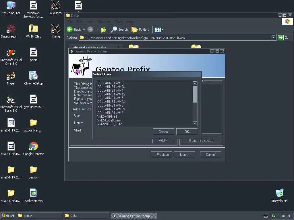294x220 pixels.
Task: Switch to Gentoo Prefix Setup taskbar button
Action: 134,216
